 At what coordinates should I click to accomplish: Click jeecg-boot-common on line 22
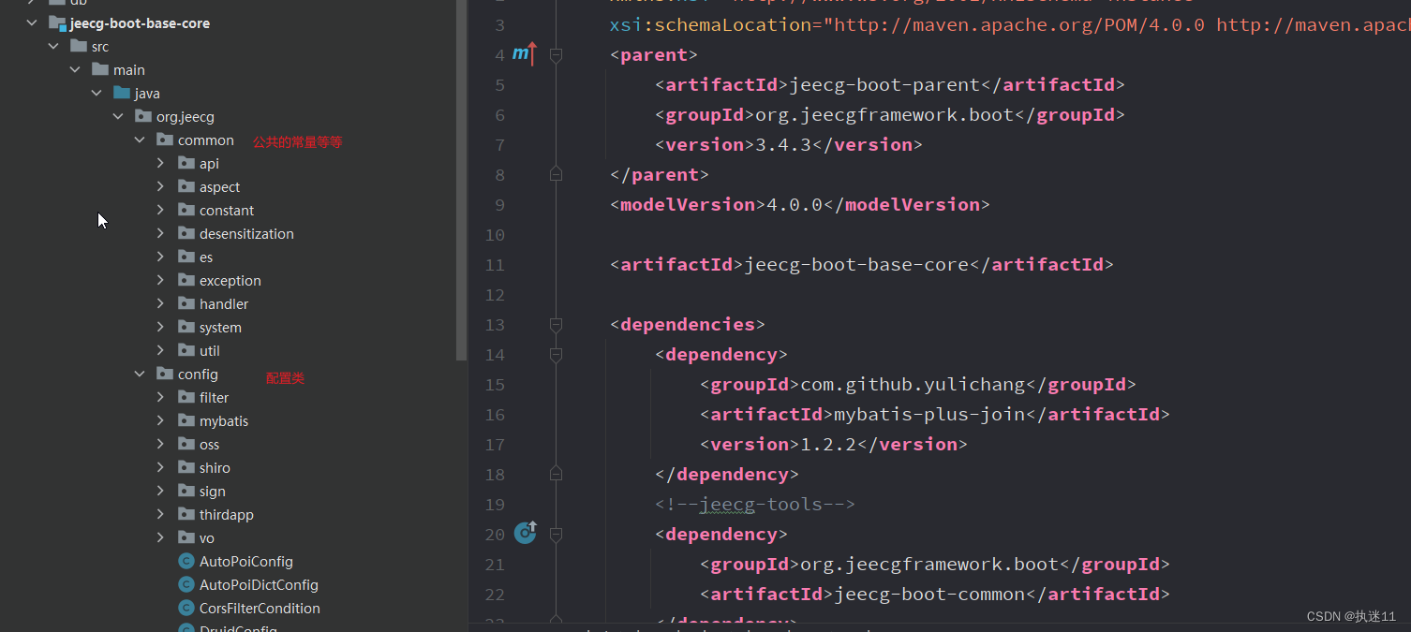tap(929, 595)
